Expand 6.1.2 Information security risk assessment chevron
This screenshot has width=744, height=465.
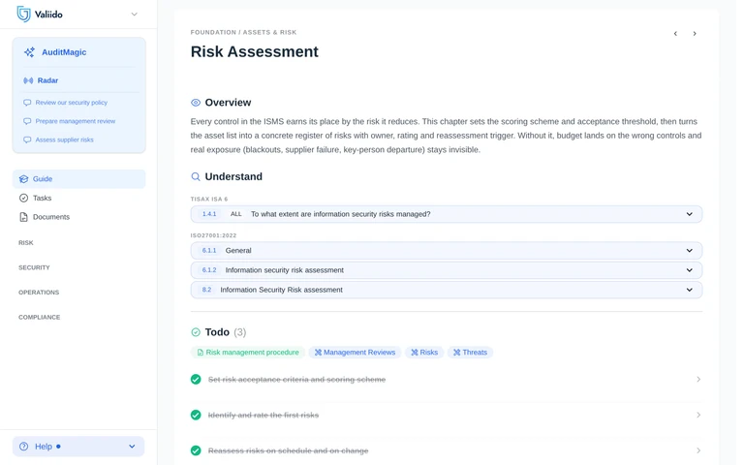click(x=690, y=270)
